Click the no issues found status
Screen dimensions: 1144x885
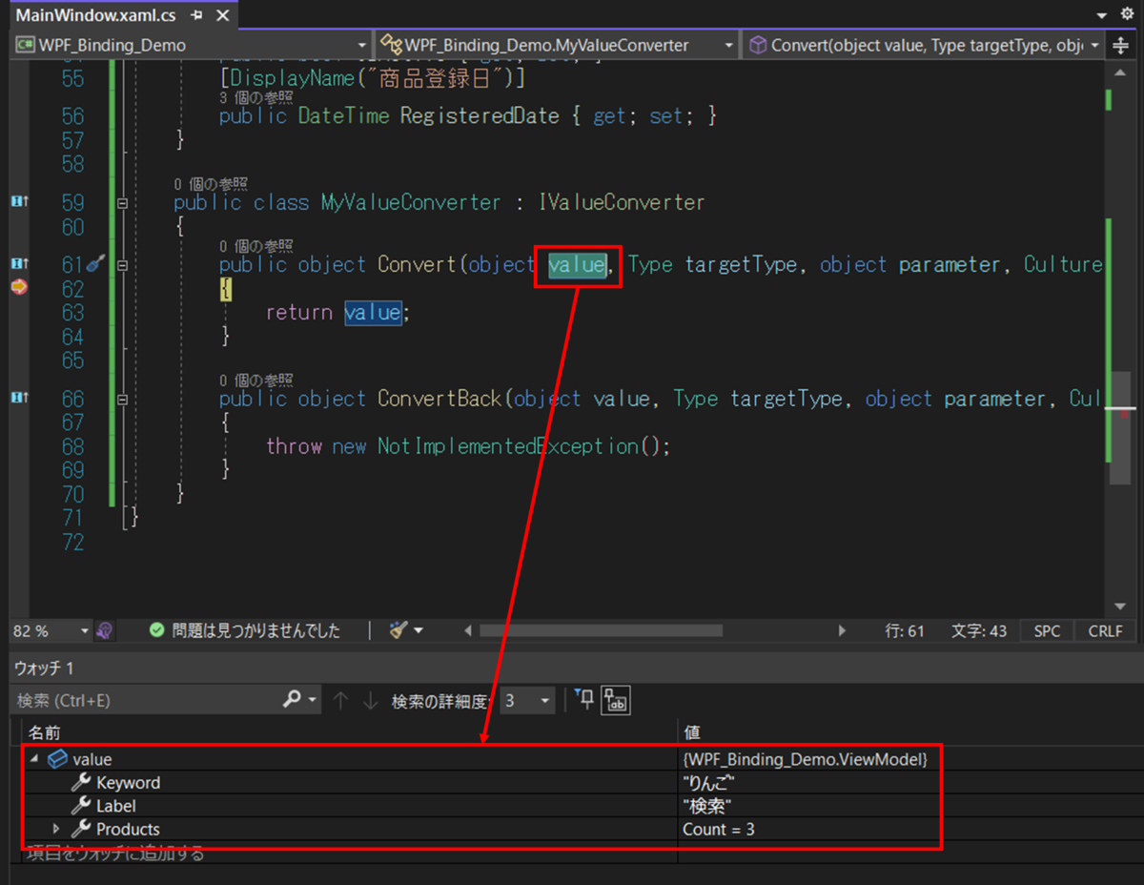(x=245, y=630)
